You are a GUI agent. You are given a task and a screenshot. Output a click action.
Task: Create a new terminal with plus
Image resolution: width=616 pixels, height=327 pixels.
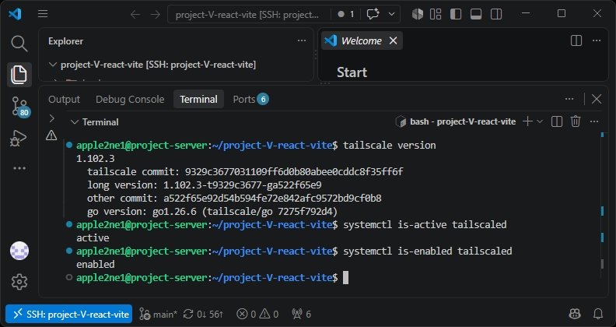point(527,121)
